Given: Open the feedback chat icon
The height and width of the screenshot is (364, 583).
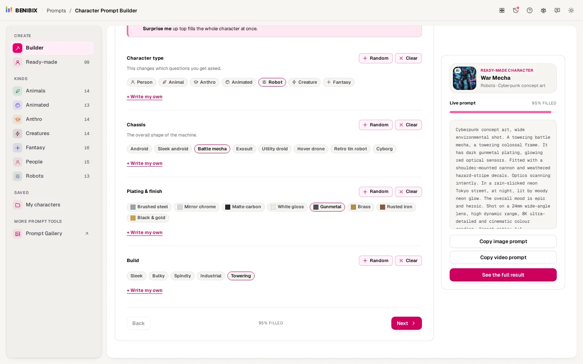Looking at the screenshot, I should [557, 11].
